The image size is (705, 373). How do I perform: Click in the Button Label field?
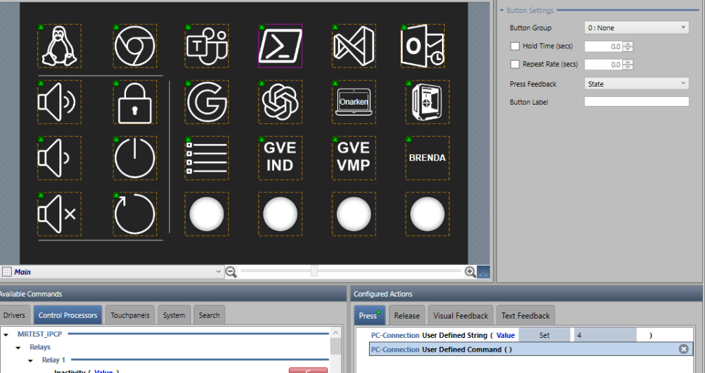click(x=636, y=102)
